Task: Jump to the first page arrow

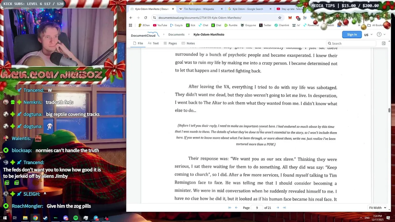Action: coord(230,208)
